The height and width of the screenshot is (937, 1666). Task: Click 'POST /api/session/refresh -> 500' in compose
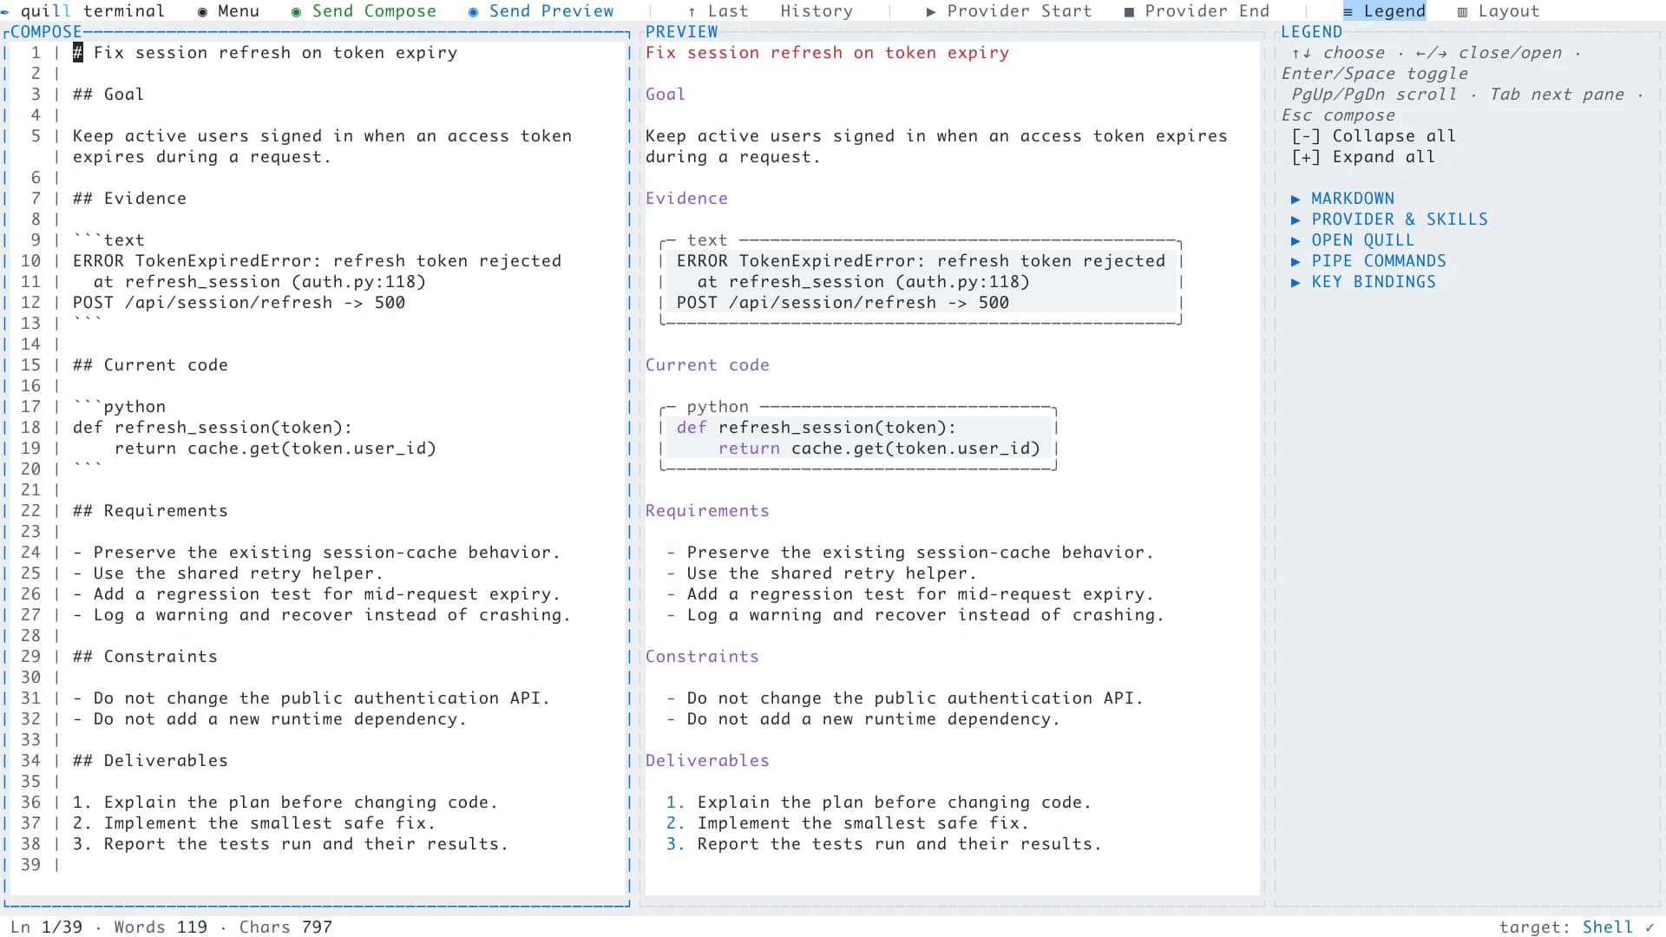pyautogui.click(x=239, y=303)
